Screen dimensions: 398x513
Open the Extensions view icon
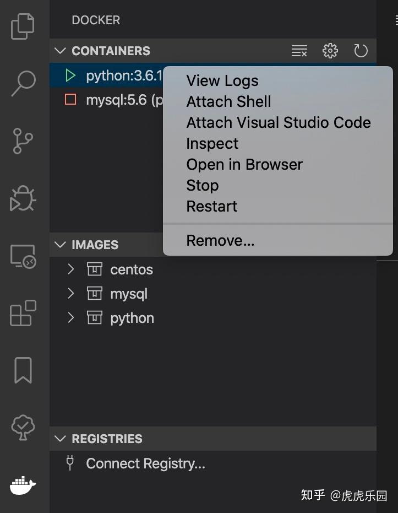coord(23,314)
